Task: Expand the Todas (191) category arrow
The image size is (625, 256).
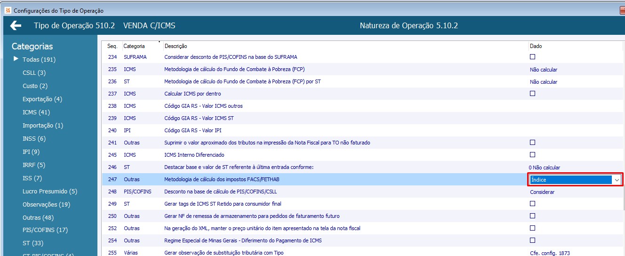Action: pyautogui.click(x=16, y=59)
